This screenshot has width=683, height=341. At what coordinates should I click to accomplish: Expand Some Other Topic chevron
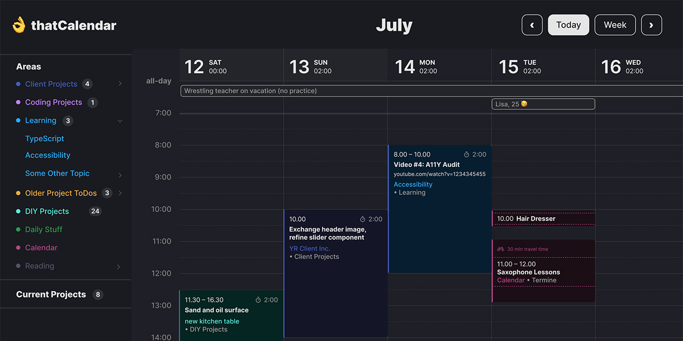pos(120,175)
